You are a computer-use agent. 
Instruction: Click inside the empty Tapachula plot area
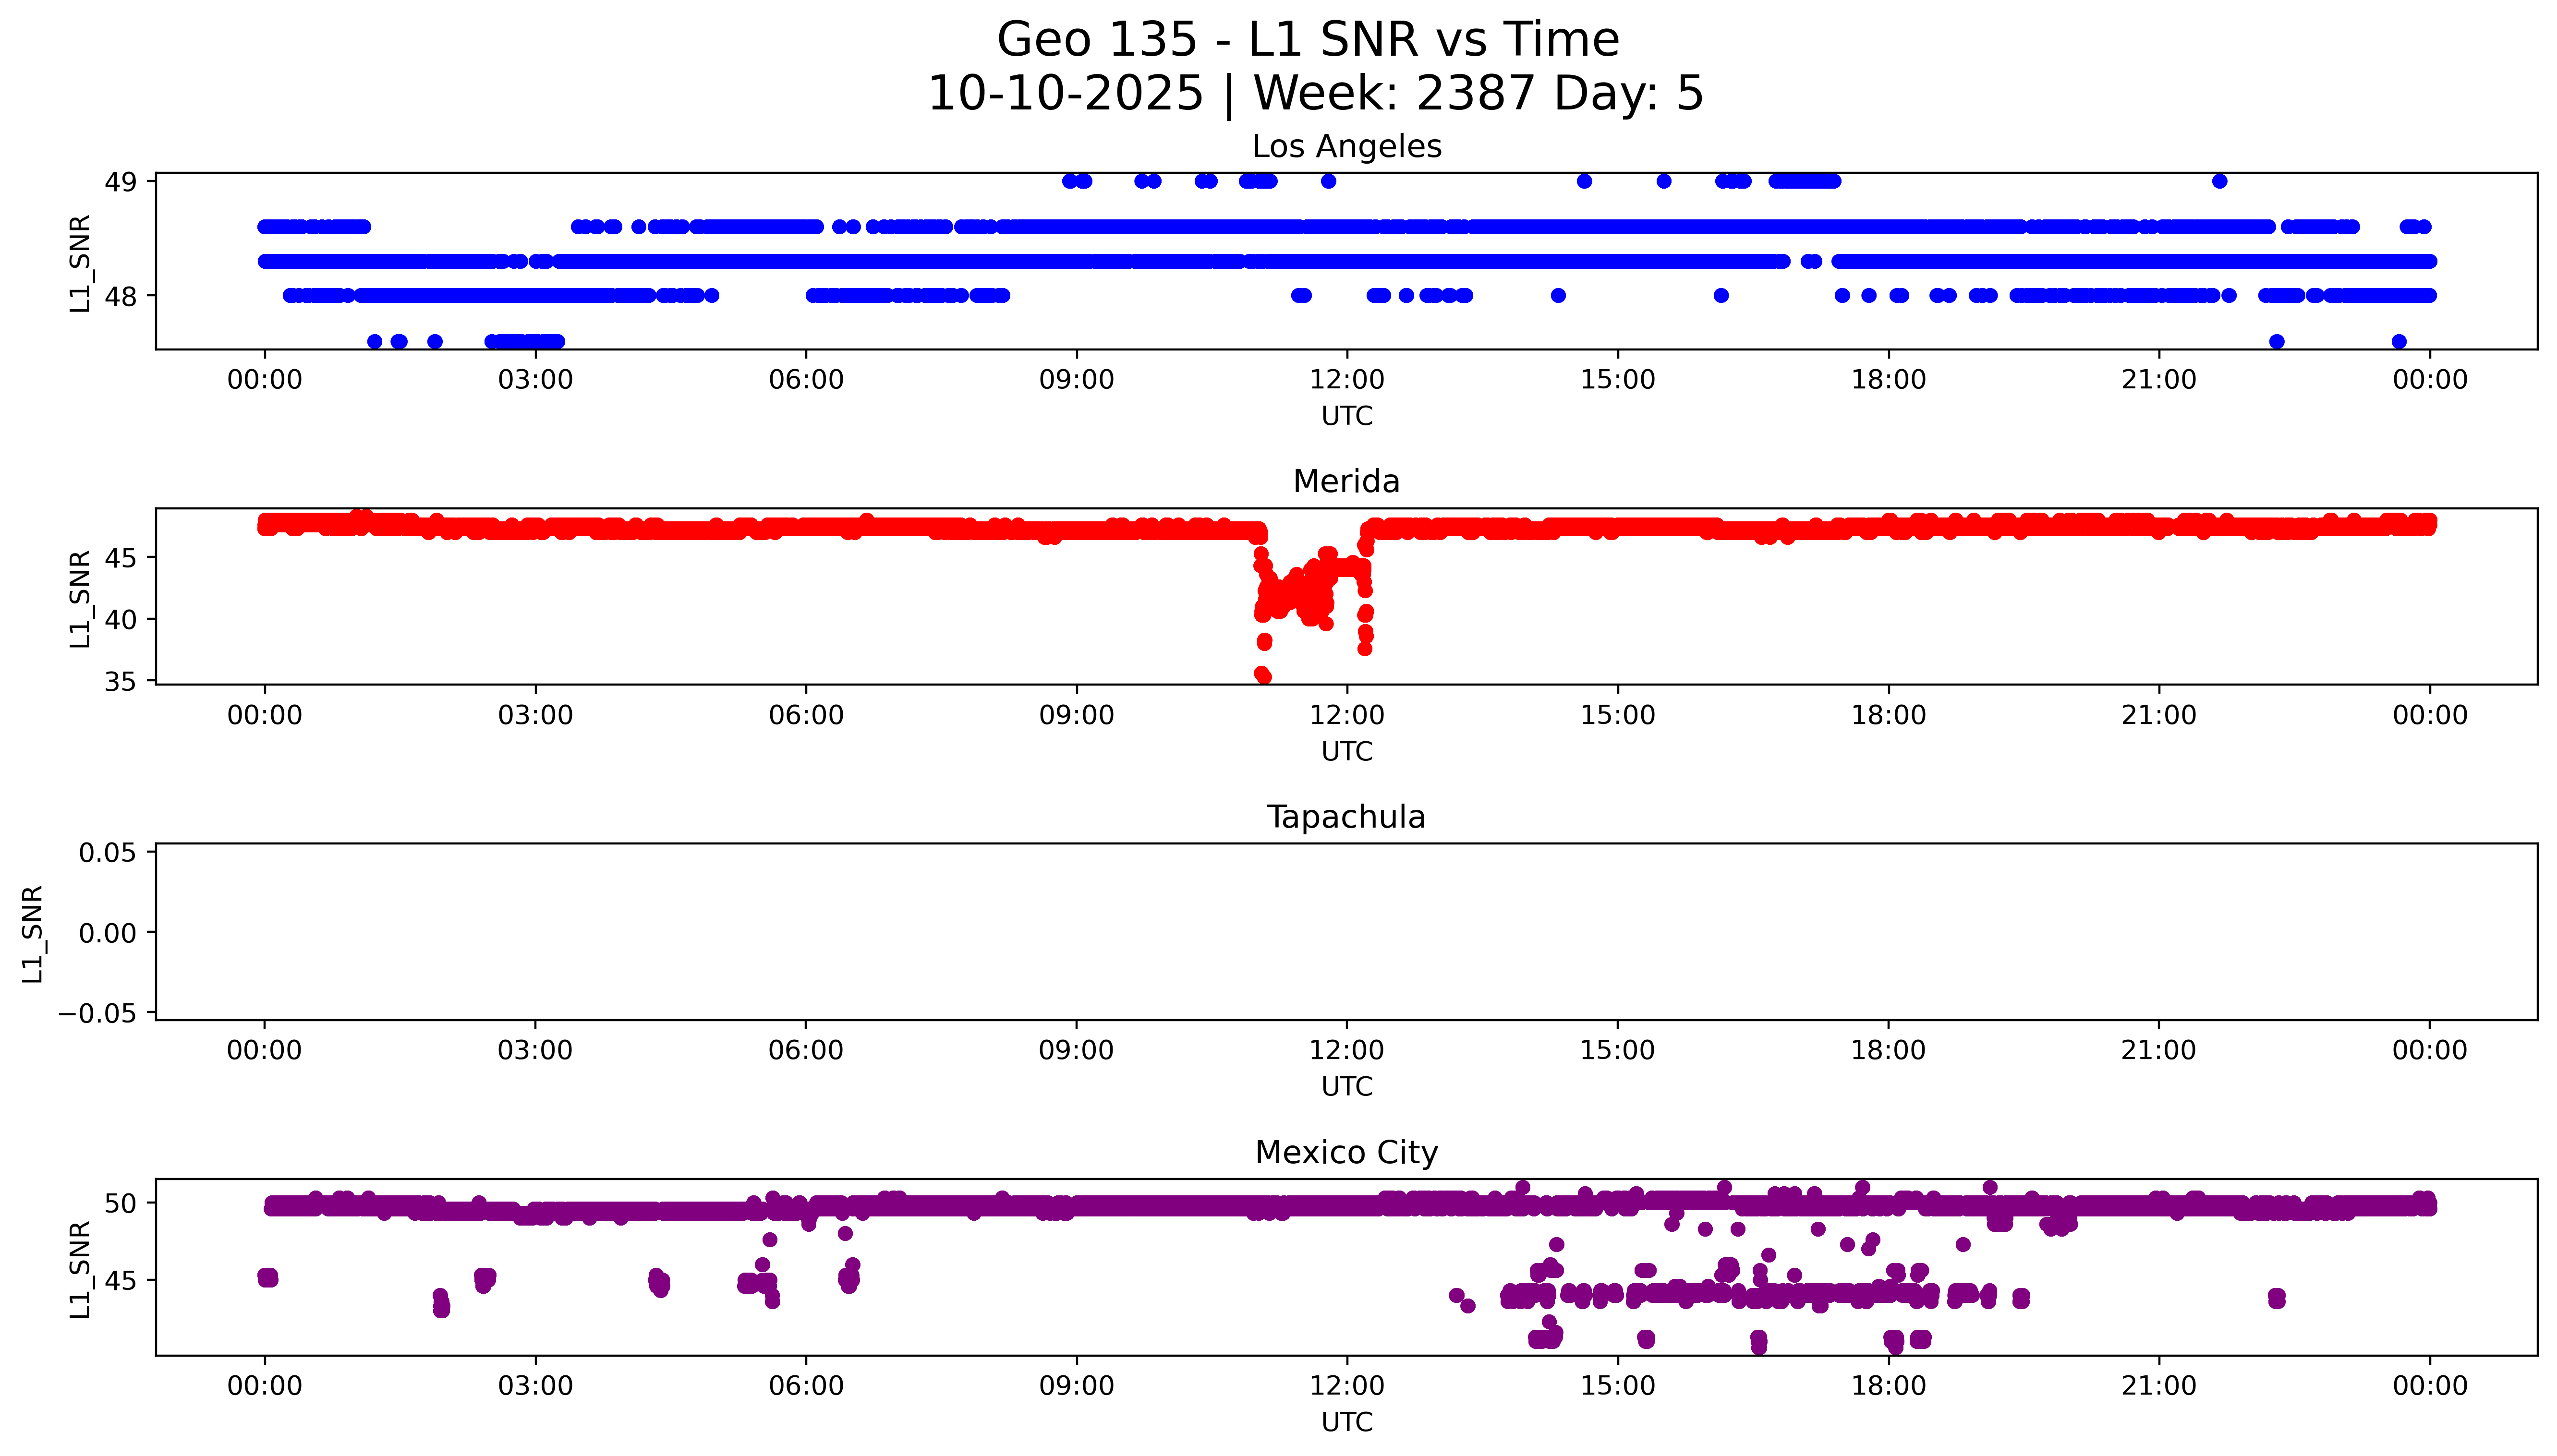(1346, 932)
